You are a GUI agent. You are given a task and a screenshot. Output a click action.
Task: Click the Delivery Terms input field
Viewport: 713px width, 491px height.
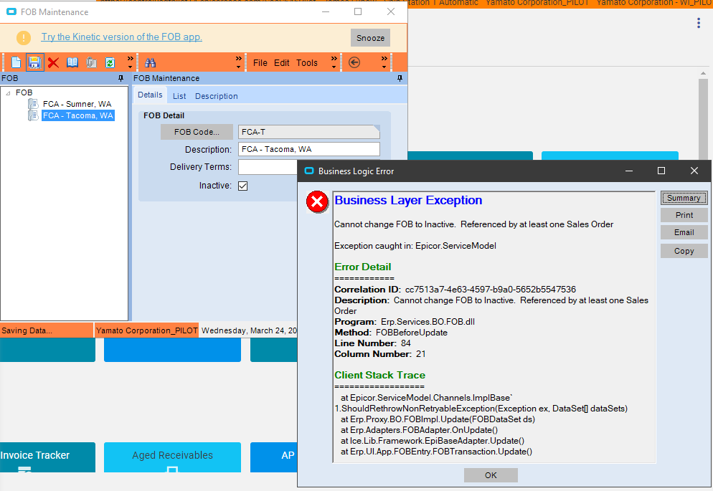point(268,167)
